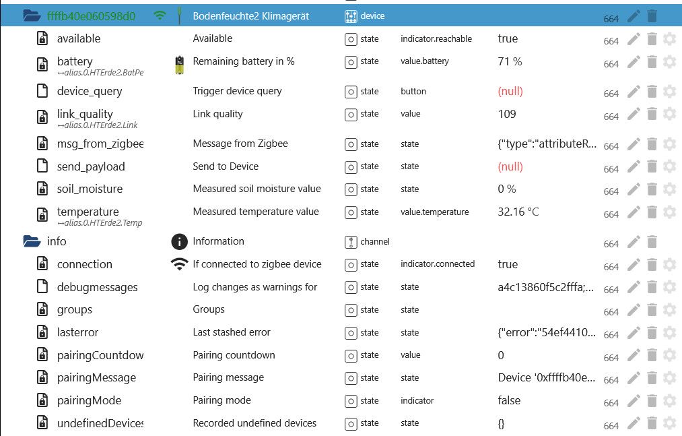Click the null value of device_query

coord(510,92)
